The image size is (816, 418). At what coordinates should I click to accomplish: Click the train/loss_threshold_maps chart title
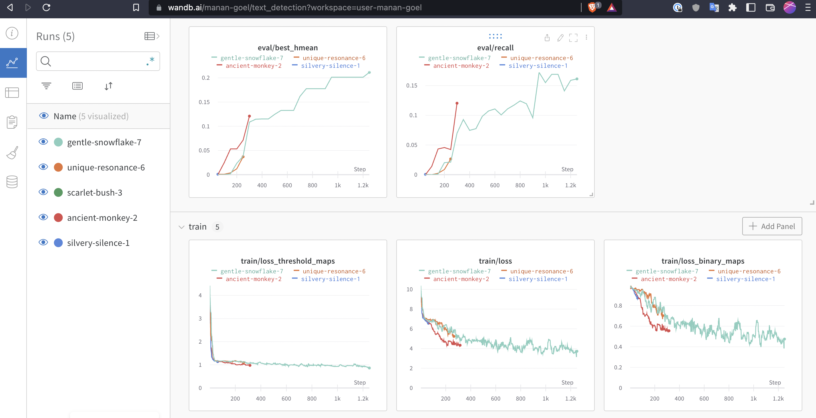[x=288, y=261]
